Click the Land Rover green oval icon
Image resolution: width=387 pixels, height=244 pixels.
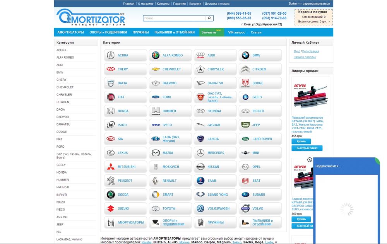245,139
